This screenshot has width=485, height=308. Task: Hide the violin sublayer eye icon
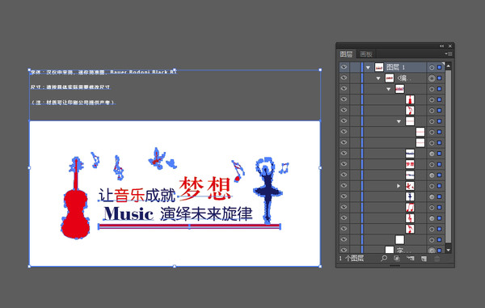coord(344,99)
